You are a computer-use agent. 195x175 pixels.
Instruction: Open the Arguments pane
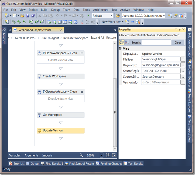pyautogui.click(x=31, y=155)
